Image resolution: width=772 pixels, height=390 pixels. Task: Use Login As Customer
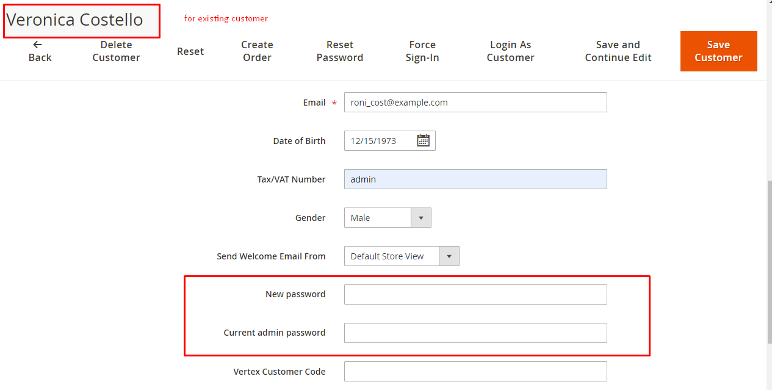[510, 51]
